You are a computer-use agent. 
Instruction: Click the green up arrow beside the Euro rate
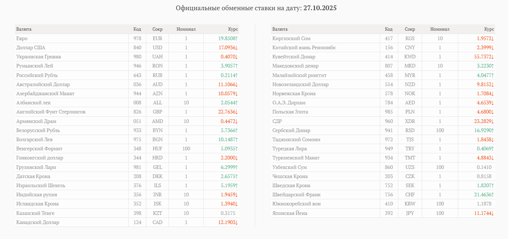[x=237, y=38]
